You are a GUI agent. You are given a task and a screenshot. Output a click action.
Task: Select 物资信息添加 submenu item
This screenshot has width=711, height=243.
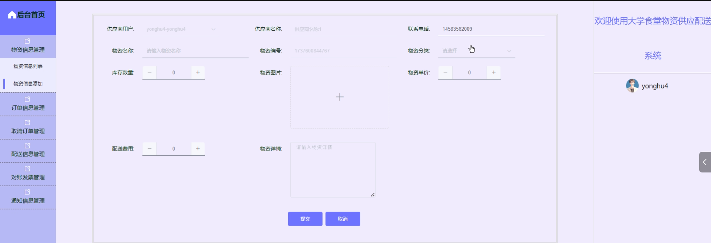tap(28, 83)
